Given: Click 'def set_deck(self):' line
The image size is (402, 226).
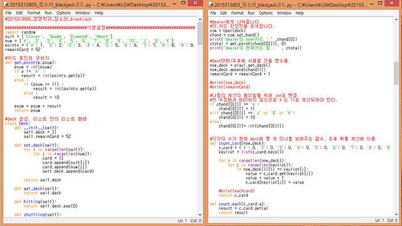Looking at the screenshot, I should (36, 145).
